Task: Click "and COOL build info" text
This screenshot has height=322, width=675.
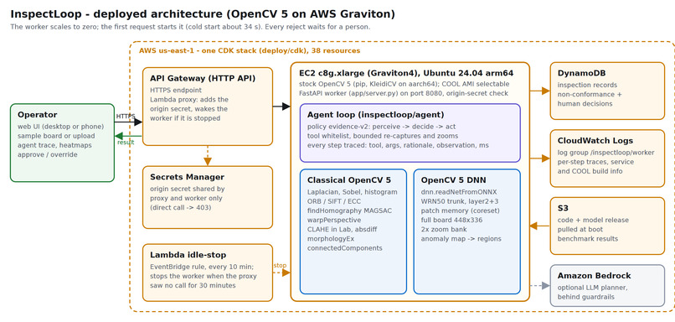Action: [x=590, y=171]
